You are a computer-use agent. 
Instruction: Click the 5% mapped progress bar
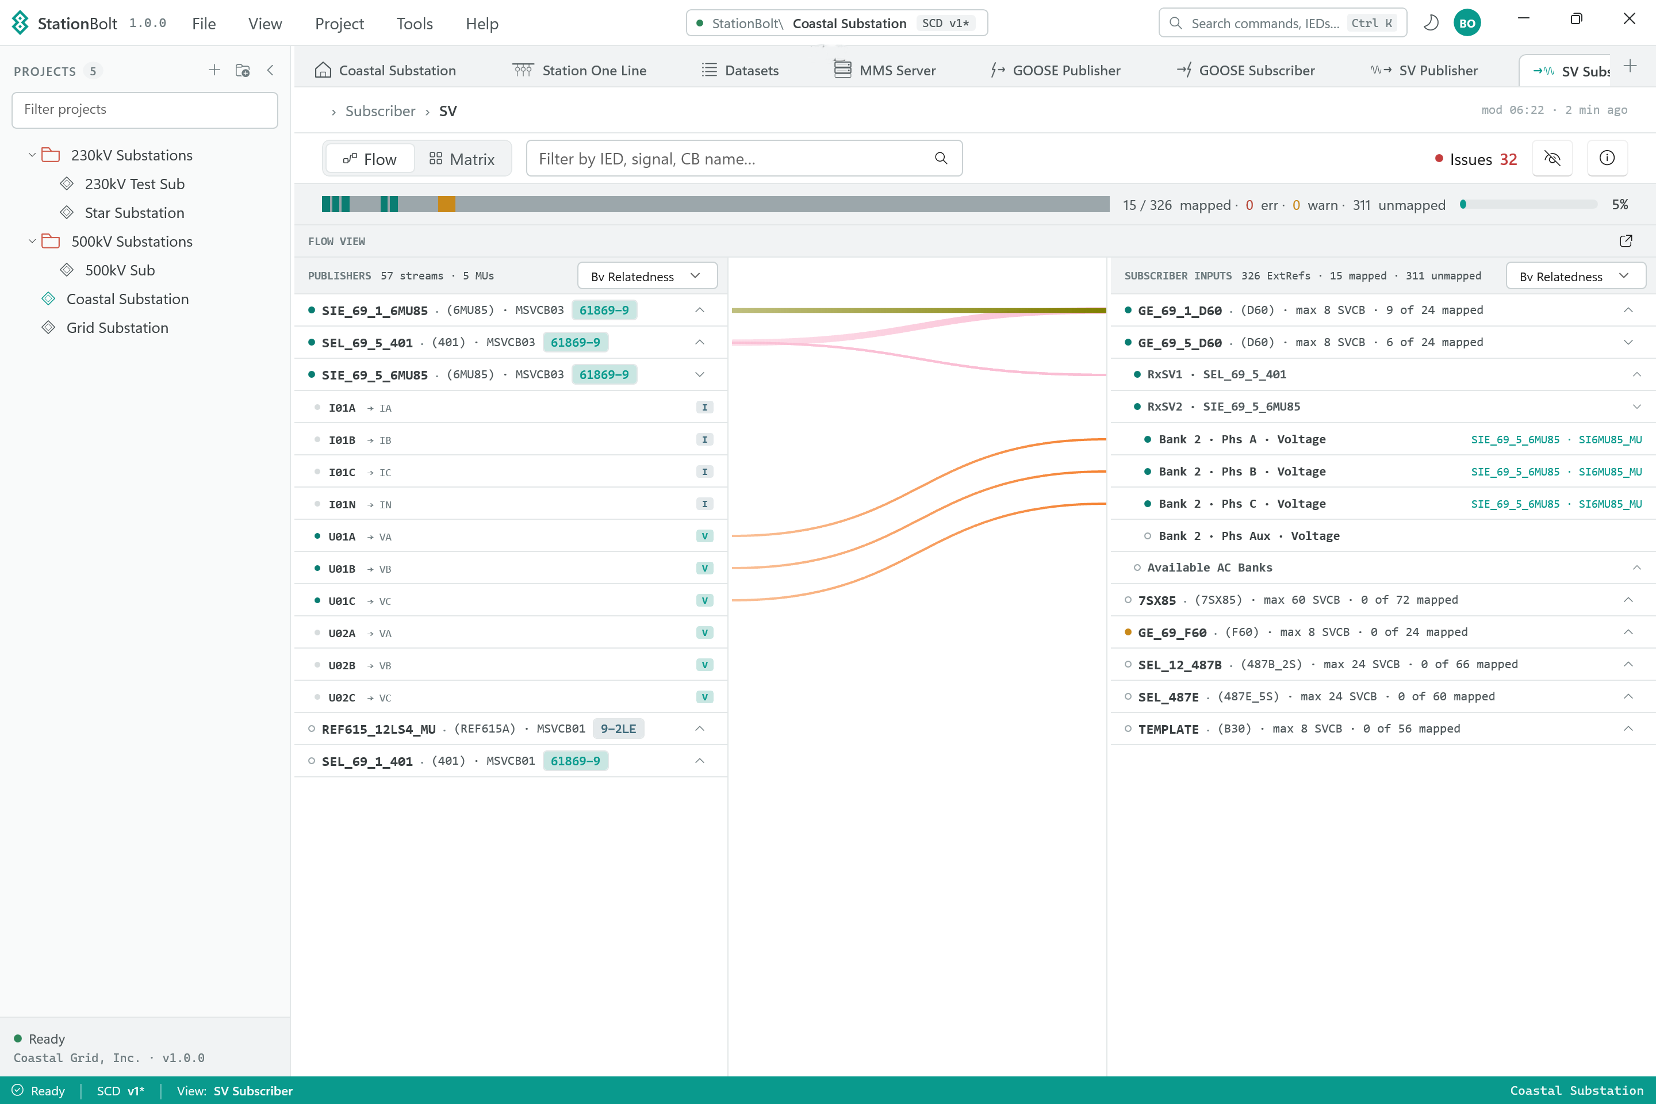click(1528, 204)
